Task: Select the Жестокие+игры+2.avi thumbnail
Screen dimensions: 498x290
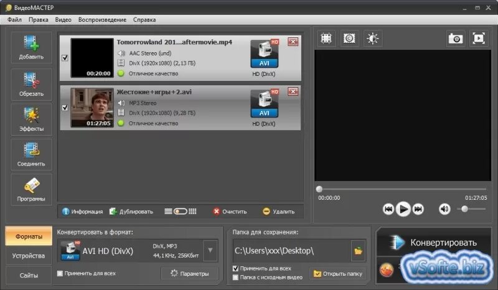Action: click(x=92, y=108)
